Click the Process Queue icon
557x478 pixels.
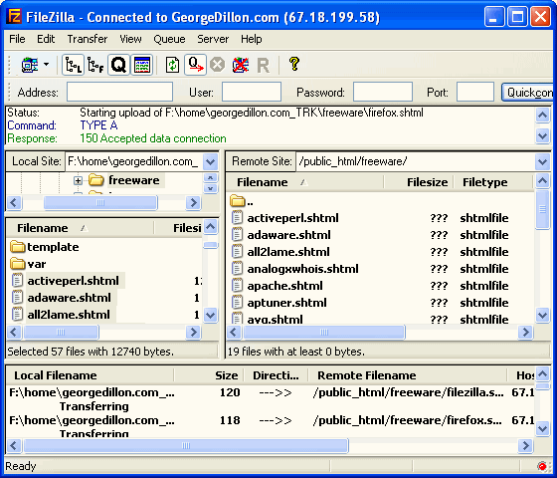(x=195, y=65)
